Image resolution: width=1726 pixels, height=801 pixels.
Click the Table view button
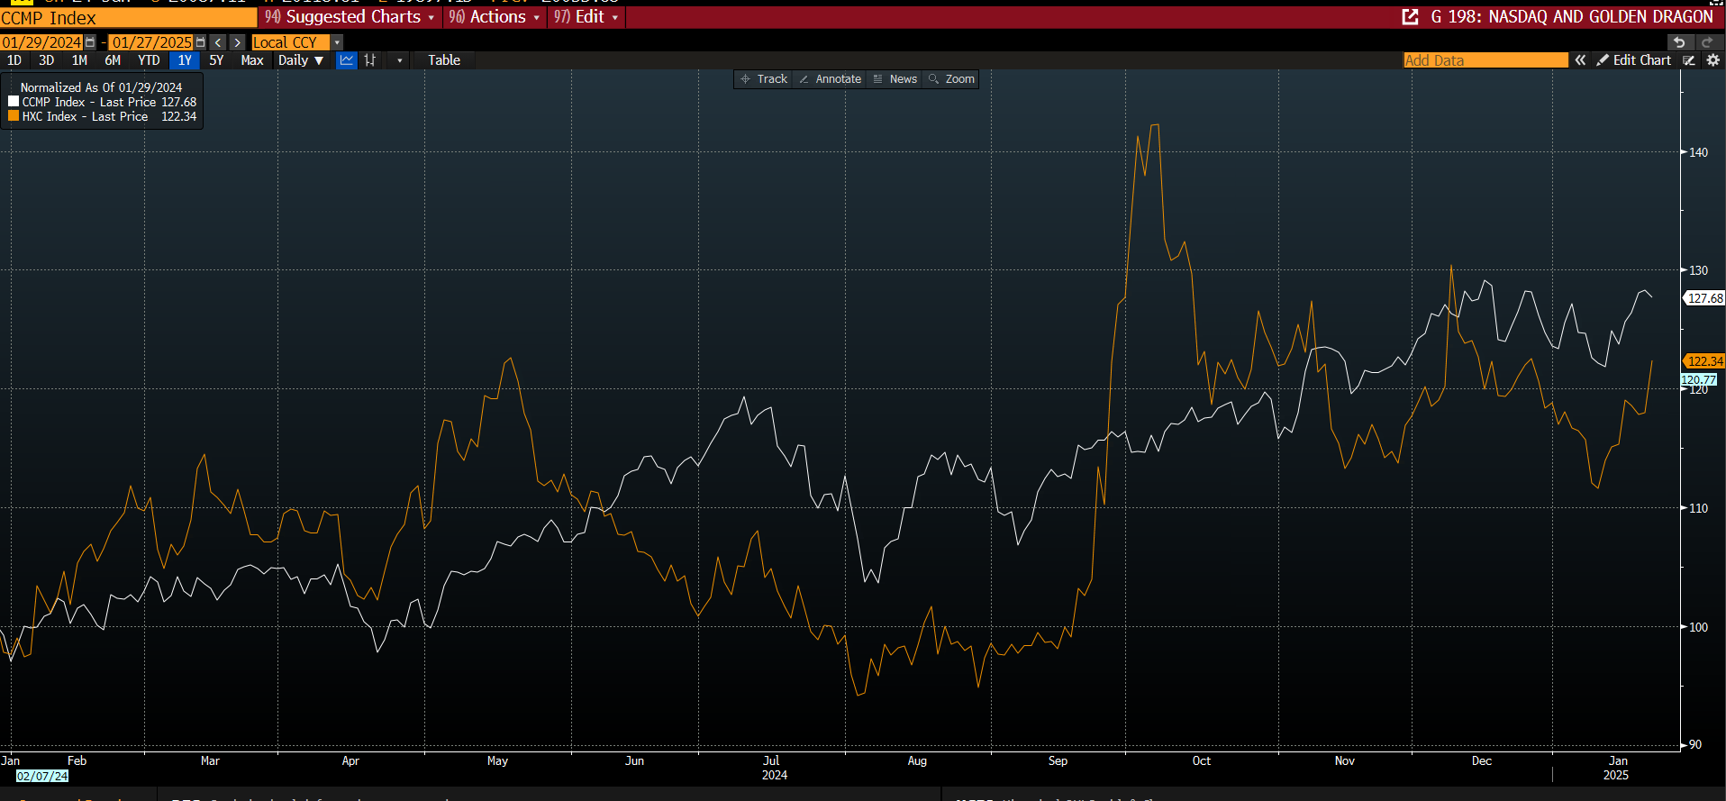[443, 60]
